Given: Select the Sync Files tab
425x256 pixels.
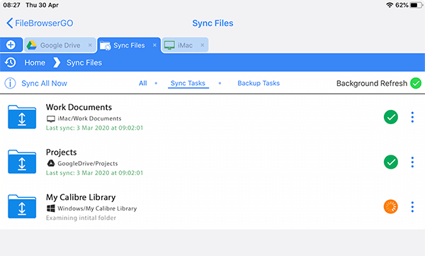Looking at the screenshot, I should pyautogui.click(x=129, y=45).
